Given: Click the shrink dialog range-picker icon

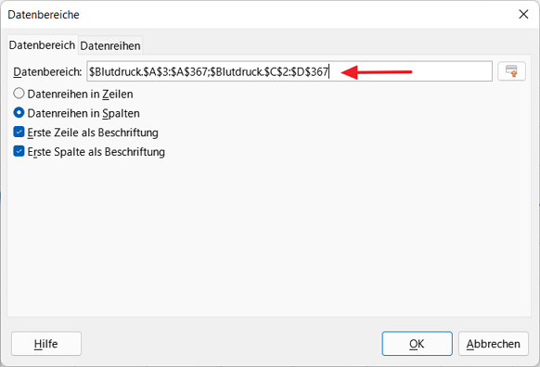Looking at the screenshot, I should pos(511,71).
